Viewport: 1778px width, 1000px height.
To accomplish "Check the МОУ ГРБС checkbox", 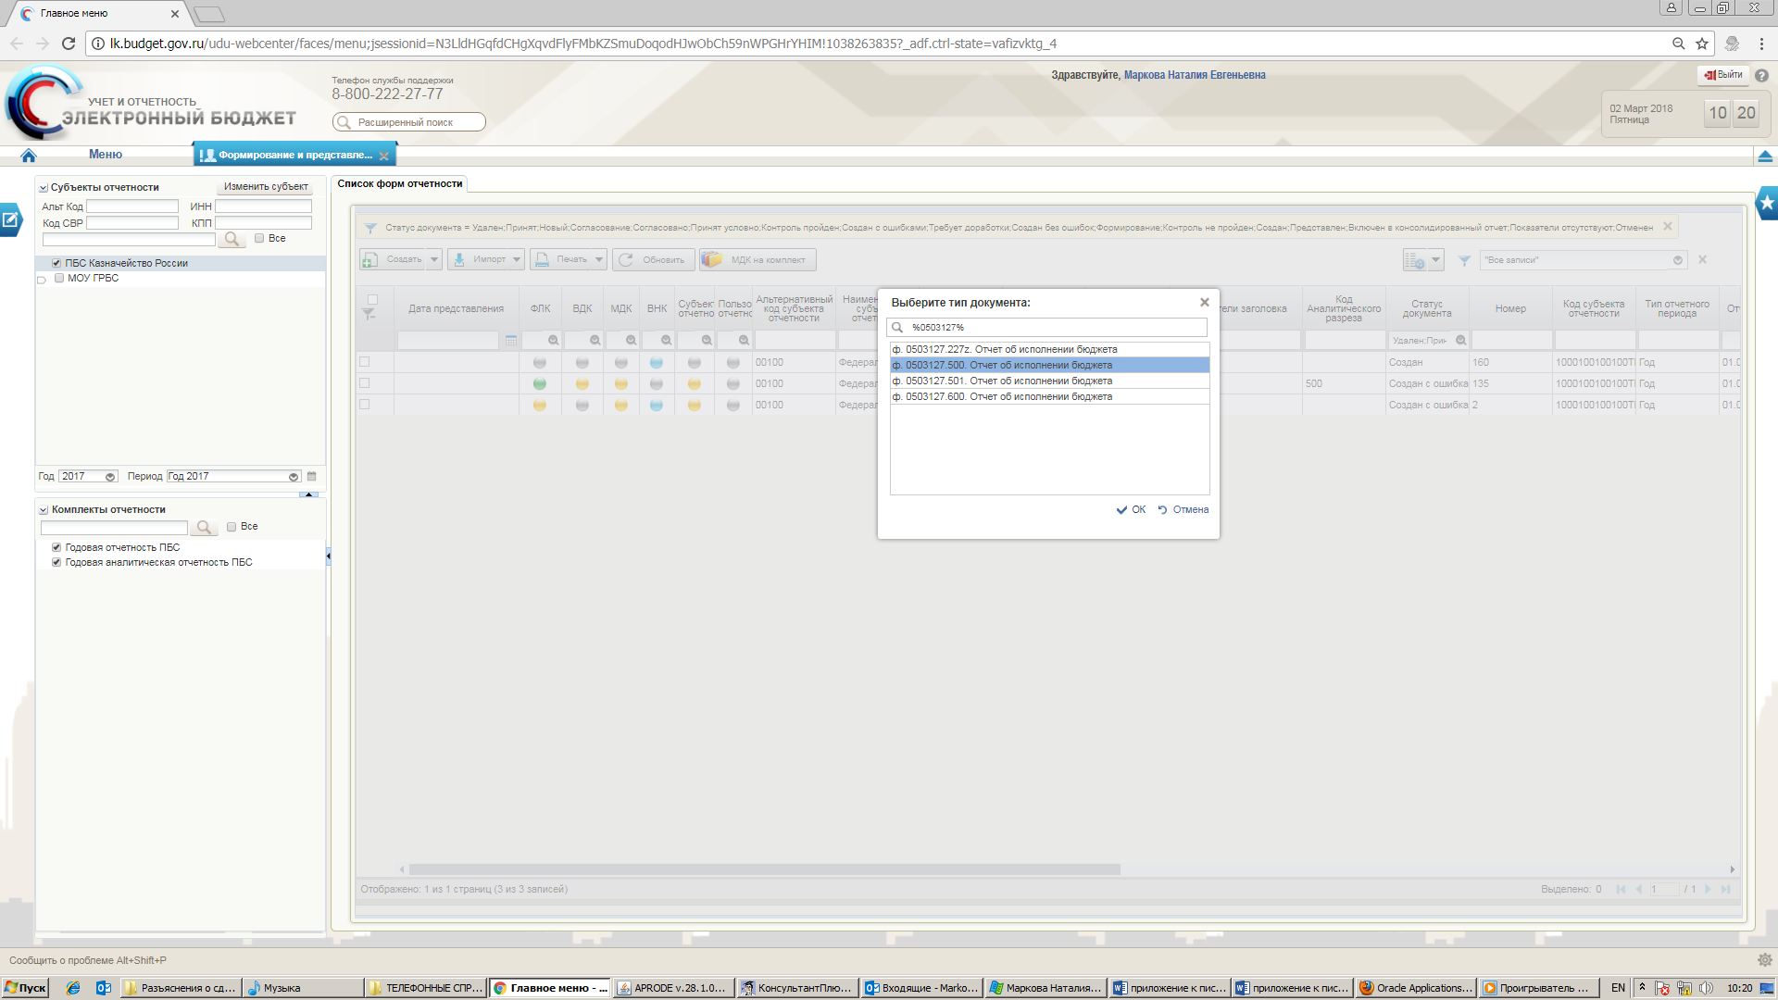I will [x=59, y=278].
